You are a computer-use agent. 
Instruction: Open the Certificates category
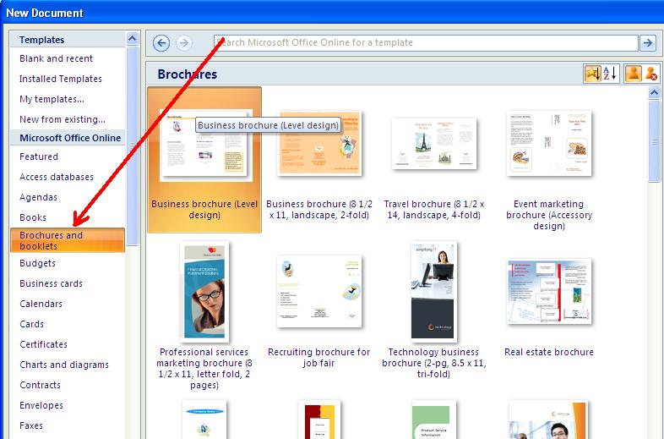pos(43,345)
